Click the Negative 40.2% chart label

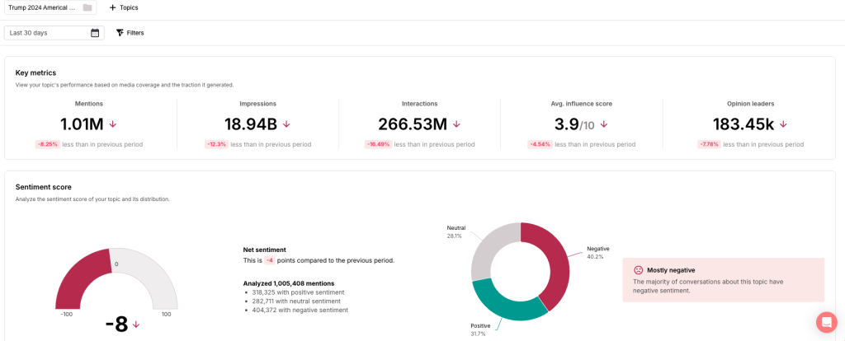click(597, 253)
